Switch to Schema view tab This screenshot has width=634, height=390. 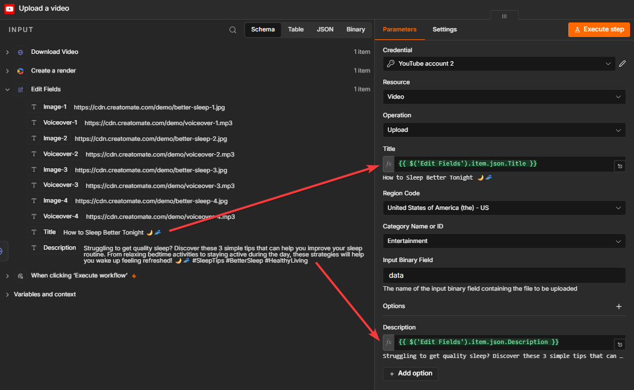(x=263, y=30)
